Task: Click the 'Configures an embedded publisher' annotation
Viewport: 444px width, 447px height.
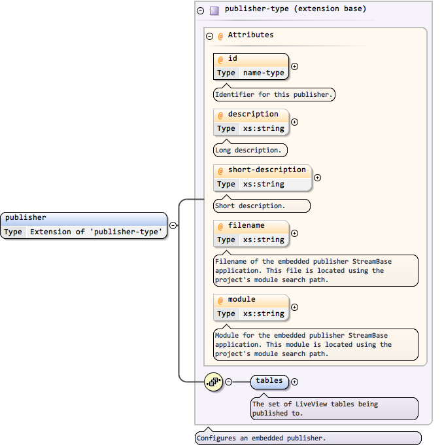Action: tap(308, 438)
